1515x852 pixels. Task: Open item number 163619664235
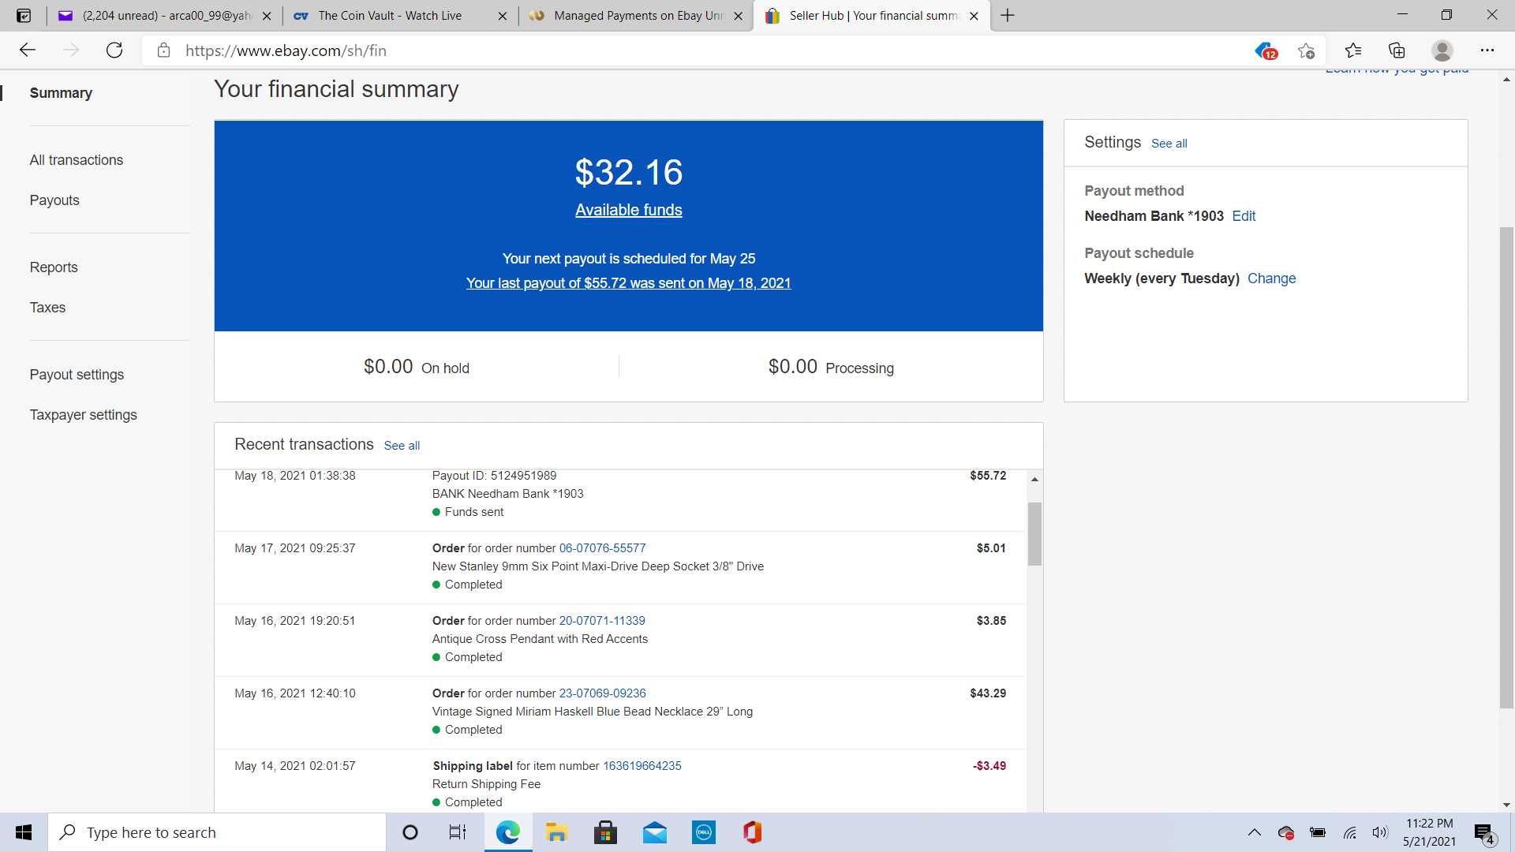(x=642, y=766)
